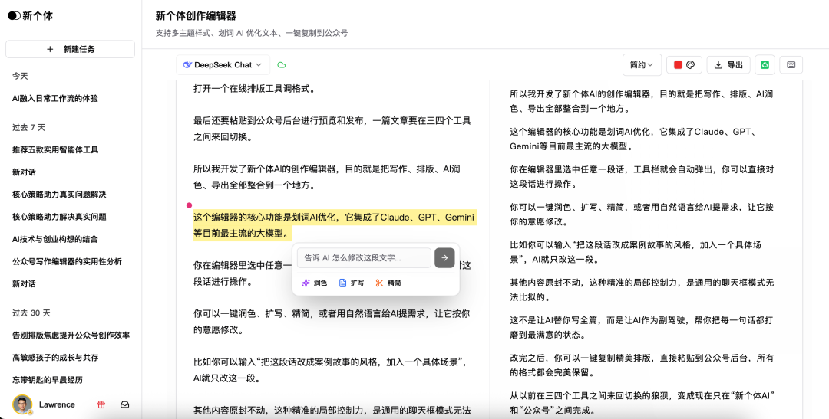Choose 润色 polish action in popup
Screen dimensions: 829x419
click(x=315, y=283)
